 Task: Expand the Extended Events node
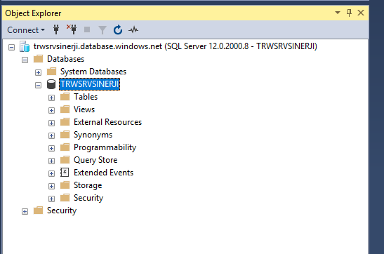[x=51, y=174]
